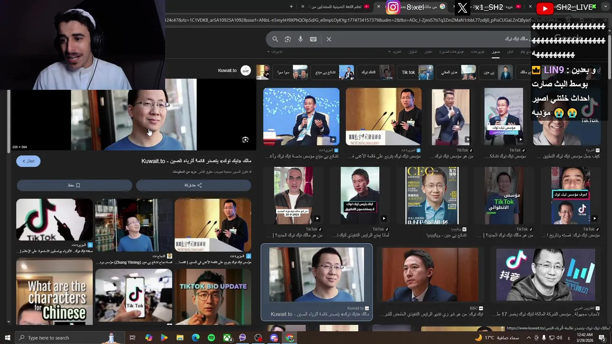This screenshot has height=344, width=612.
Task: Open a new browser tab with plus button
Action: 292,6
